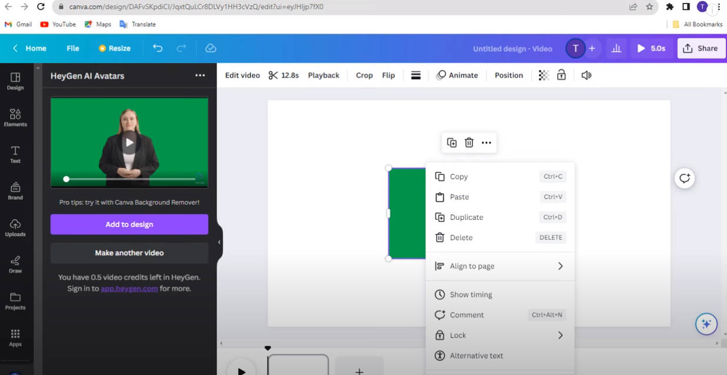727x375 pixels.
Task: Collapse the HeyGen panel with the chevron
Action: point(219,241)
